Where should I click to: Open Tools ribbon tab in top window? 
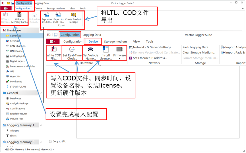[x=83, y=9]
